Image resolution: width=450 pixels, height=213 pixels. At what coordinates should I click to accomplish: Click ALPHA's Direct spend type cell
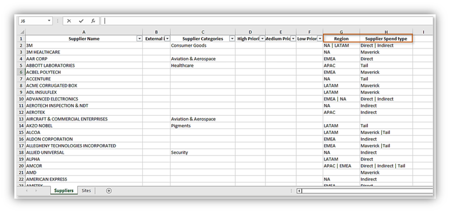tap(386, 159)
